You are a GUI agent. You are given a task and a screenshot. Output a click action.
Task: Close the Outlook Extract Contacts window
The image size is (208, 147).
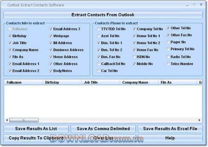point(201,5)
